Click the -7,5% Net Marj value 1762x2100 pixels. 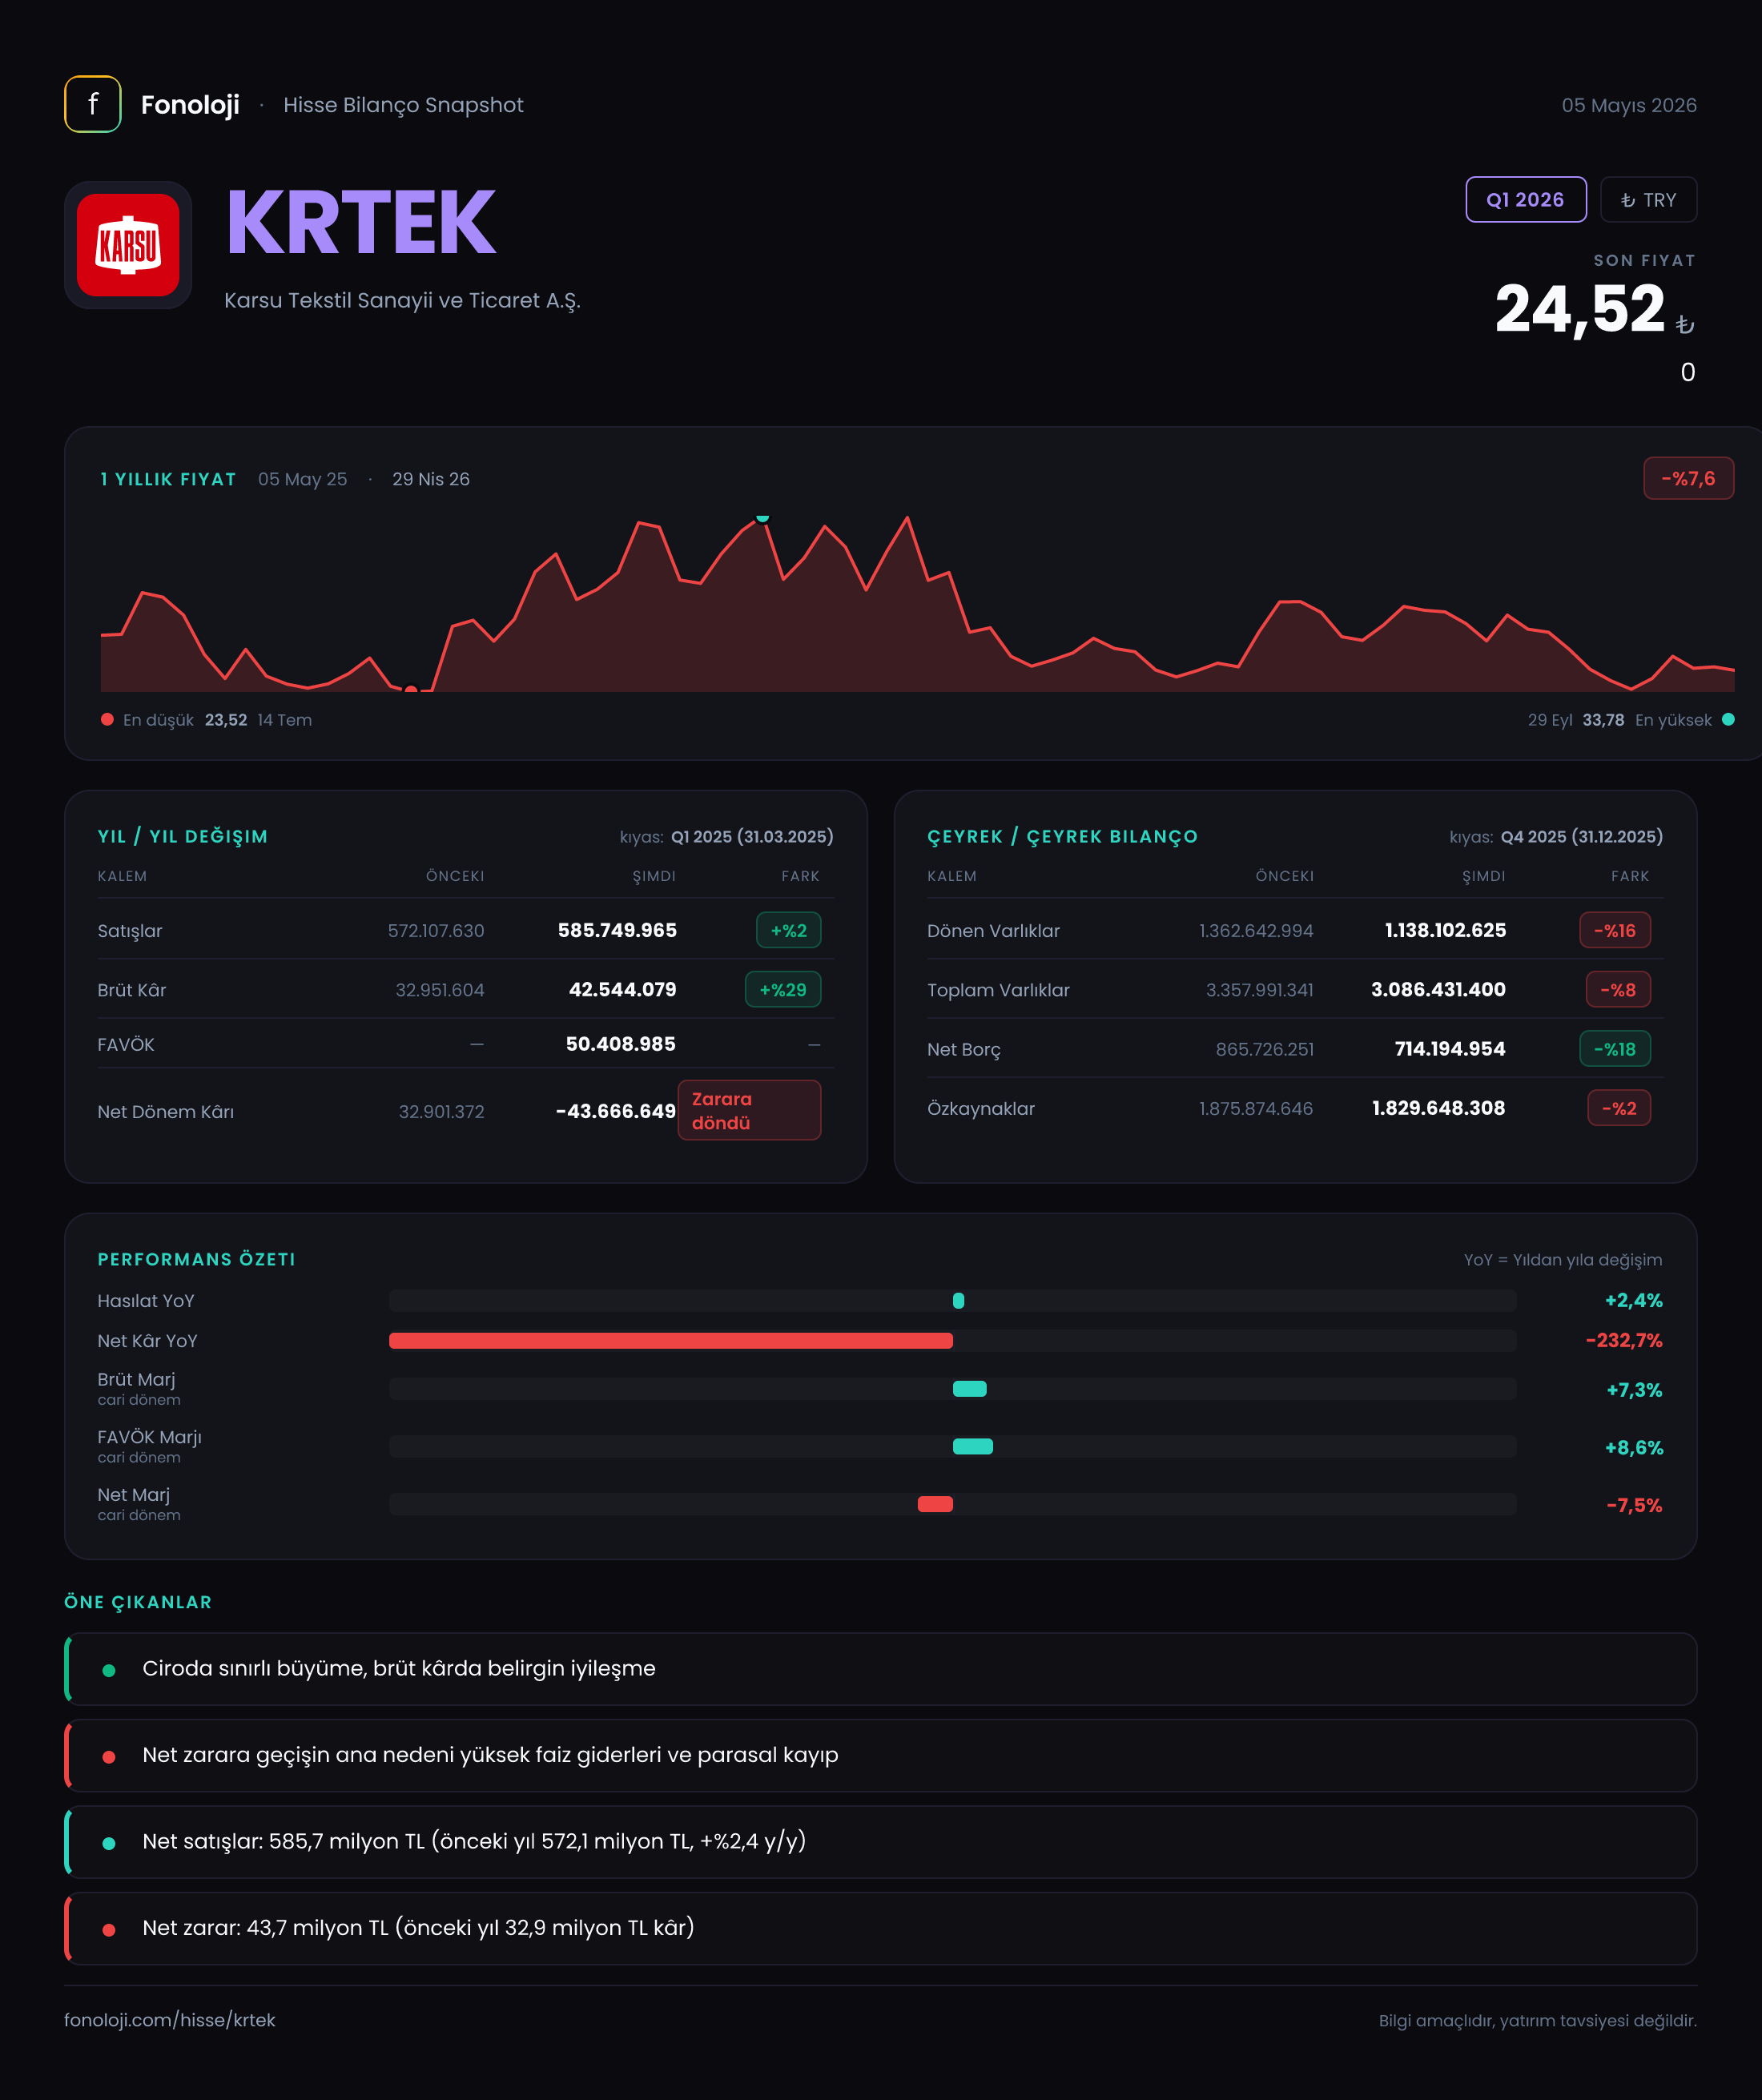click(x=1634, y=1505)
